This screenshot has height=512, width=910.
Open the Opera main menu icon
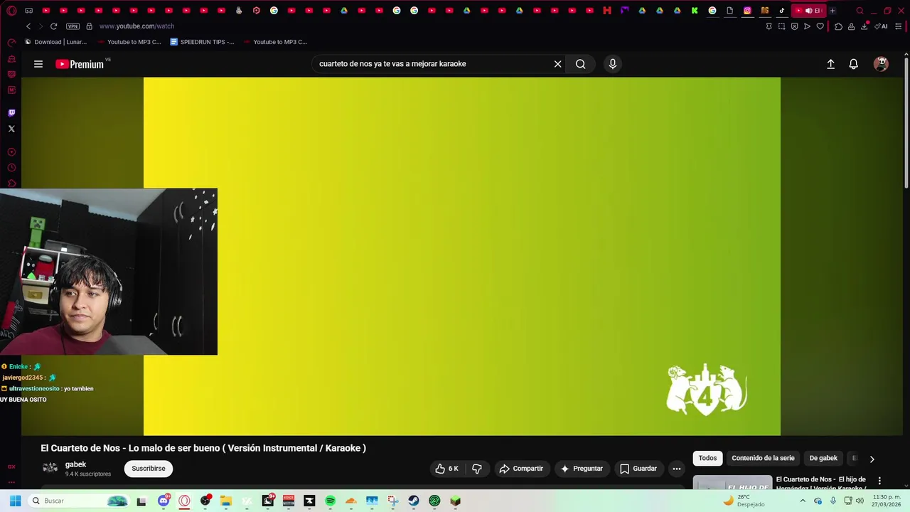tap(11, 11)
